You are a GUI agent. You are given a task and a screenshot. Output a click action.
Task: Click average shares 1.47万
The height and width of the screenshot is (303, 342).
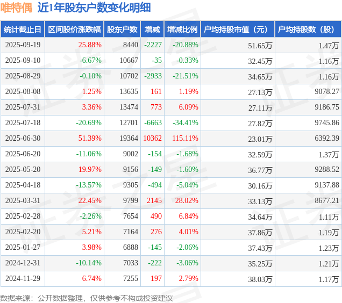click(x=329, y=46)
